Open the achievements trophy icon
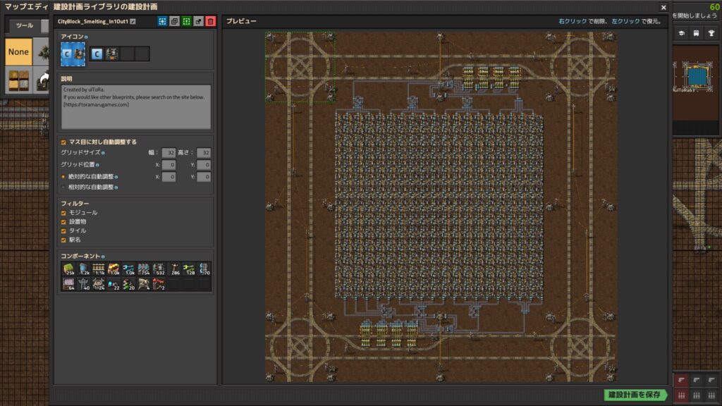The height and width of the screenshot is (406, 722). 711,33
